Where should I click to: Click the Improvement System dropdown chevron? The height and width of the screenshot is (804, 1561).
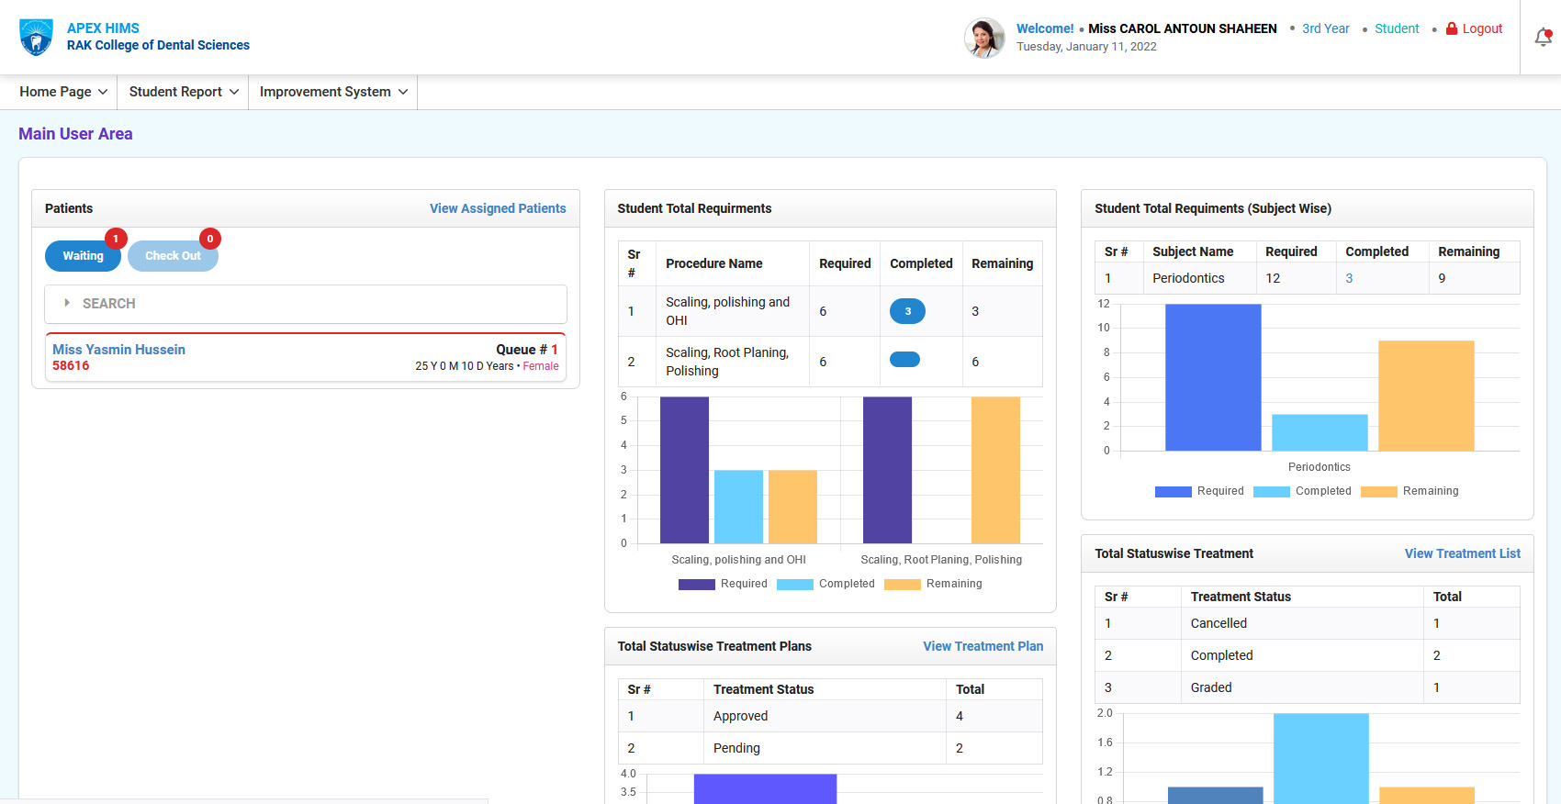[x=403, y=92]
